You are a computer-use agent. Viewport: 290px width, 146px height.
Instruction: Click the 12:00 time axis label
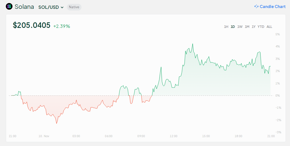pyautogui.click(x=174, y=136)
